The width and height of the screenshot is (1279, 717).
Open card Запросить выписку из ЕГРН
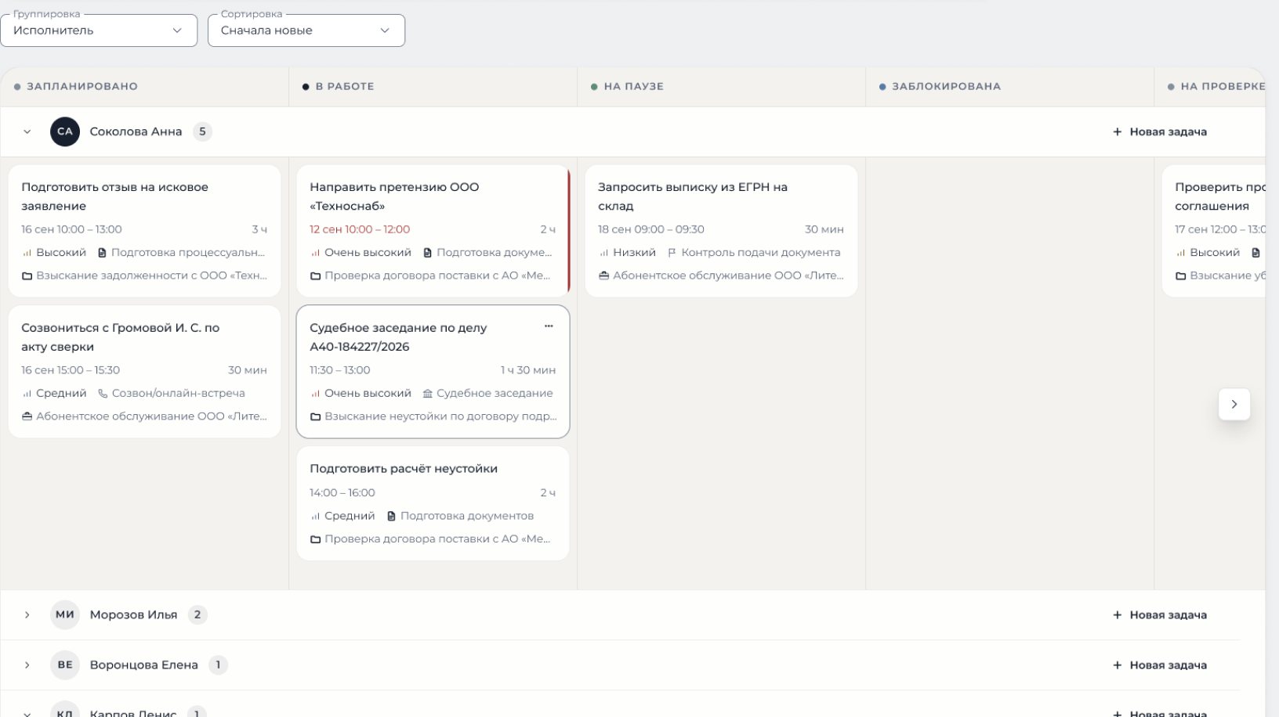click(x=721, y=231)
